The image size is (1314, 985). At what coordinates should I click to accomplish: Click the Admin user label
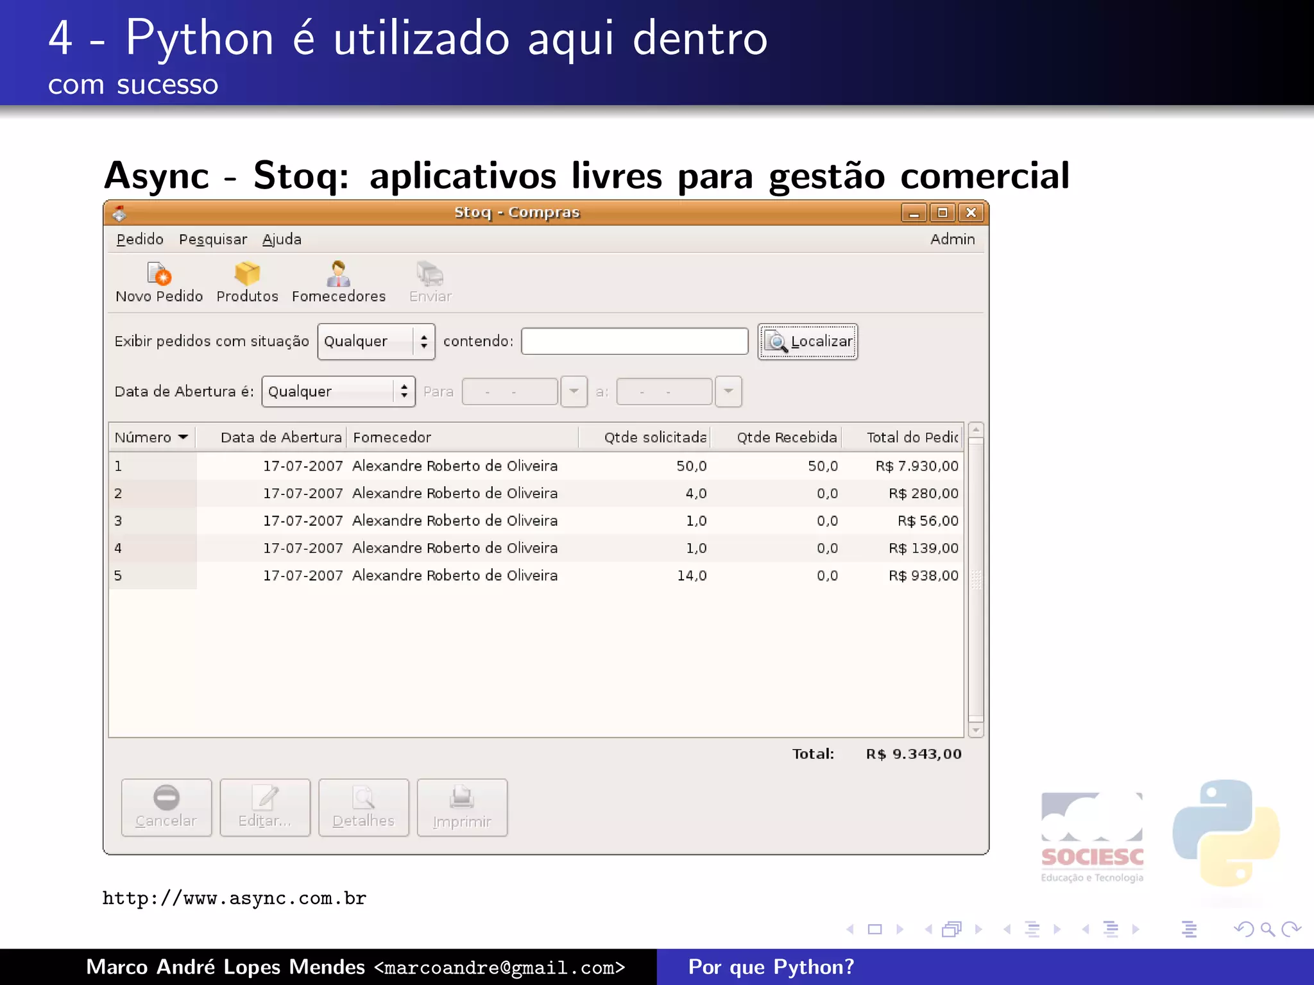point(953,239)
